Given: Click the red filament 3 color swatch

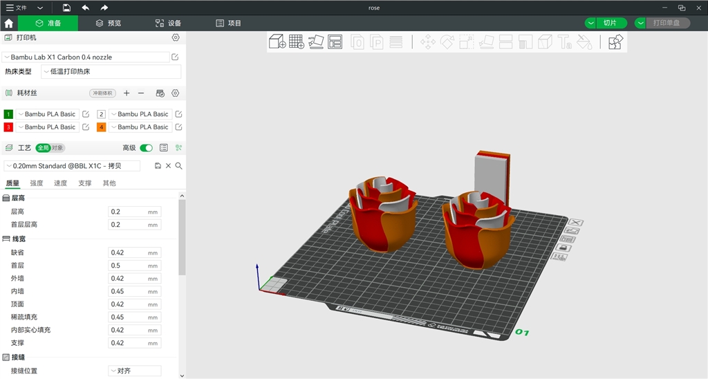Looking at the screenshot, I should 8,127.
